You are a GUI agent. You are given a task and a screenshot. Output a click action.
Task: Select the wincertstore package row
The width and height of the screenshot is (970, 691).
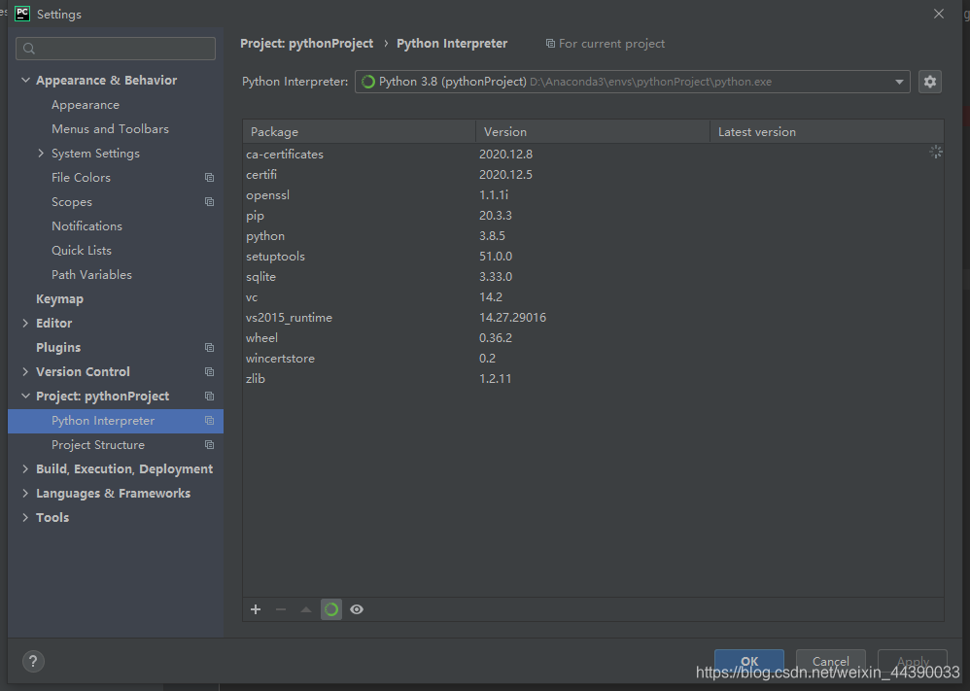pos(593,359)
